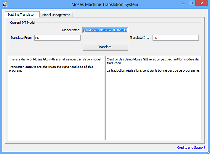Open the Credits and Support link
Image resolution: width=210 pixels, height=154 pixels.
pos(191,147)
